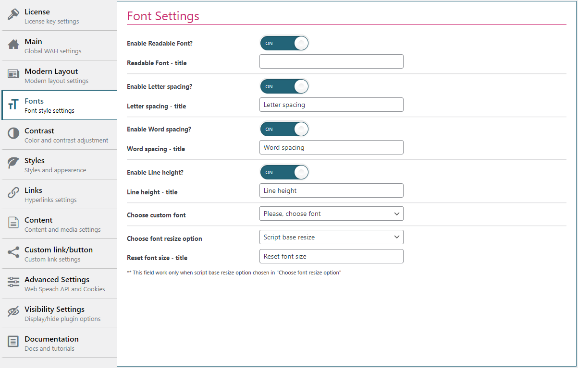Click the Reset font size title input

[332, 256]
